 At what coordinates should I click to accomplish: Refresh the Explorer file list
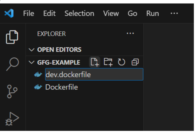[121, 62]
